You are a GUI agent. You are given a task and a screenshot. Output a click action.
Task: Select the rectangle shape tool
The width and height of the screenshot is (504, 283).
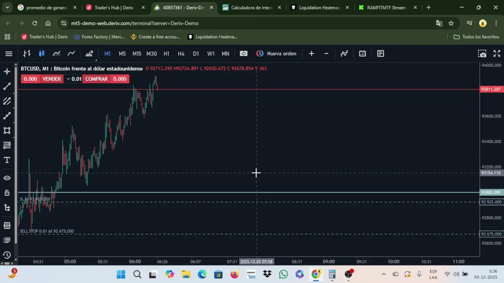[x=7, y=130]
